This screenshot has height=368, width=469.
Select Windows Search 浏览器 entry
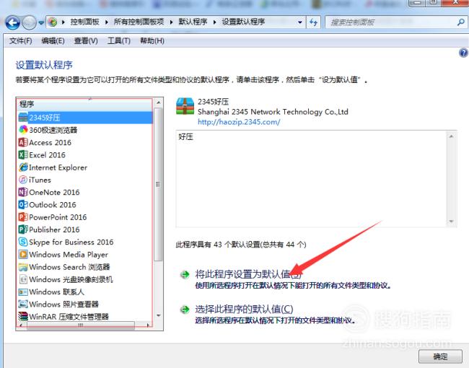85,267
